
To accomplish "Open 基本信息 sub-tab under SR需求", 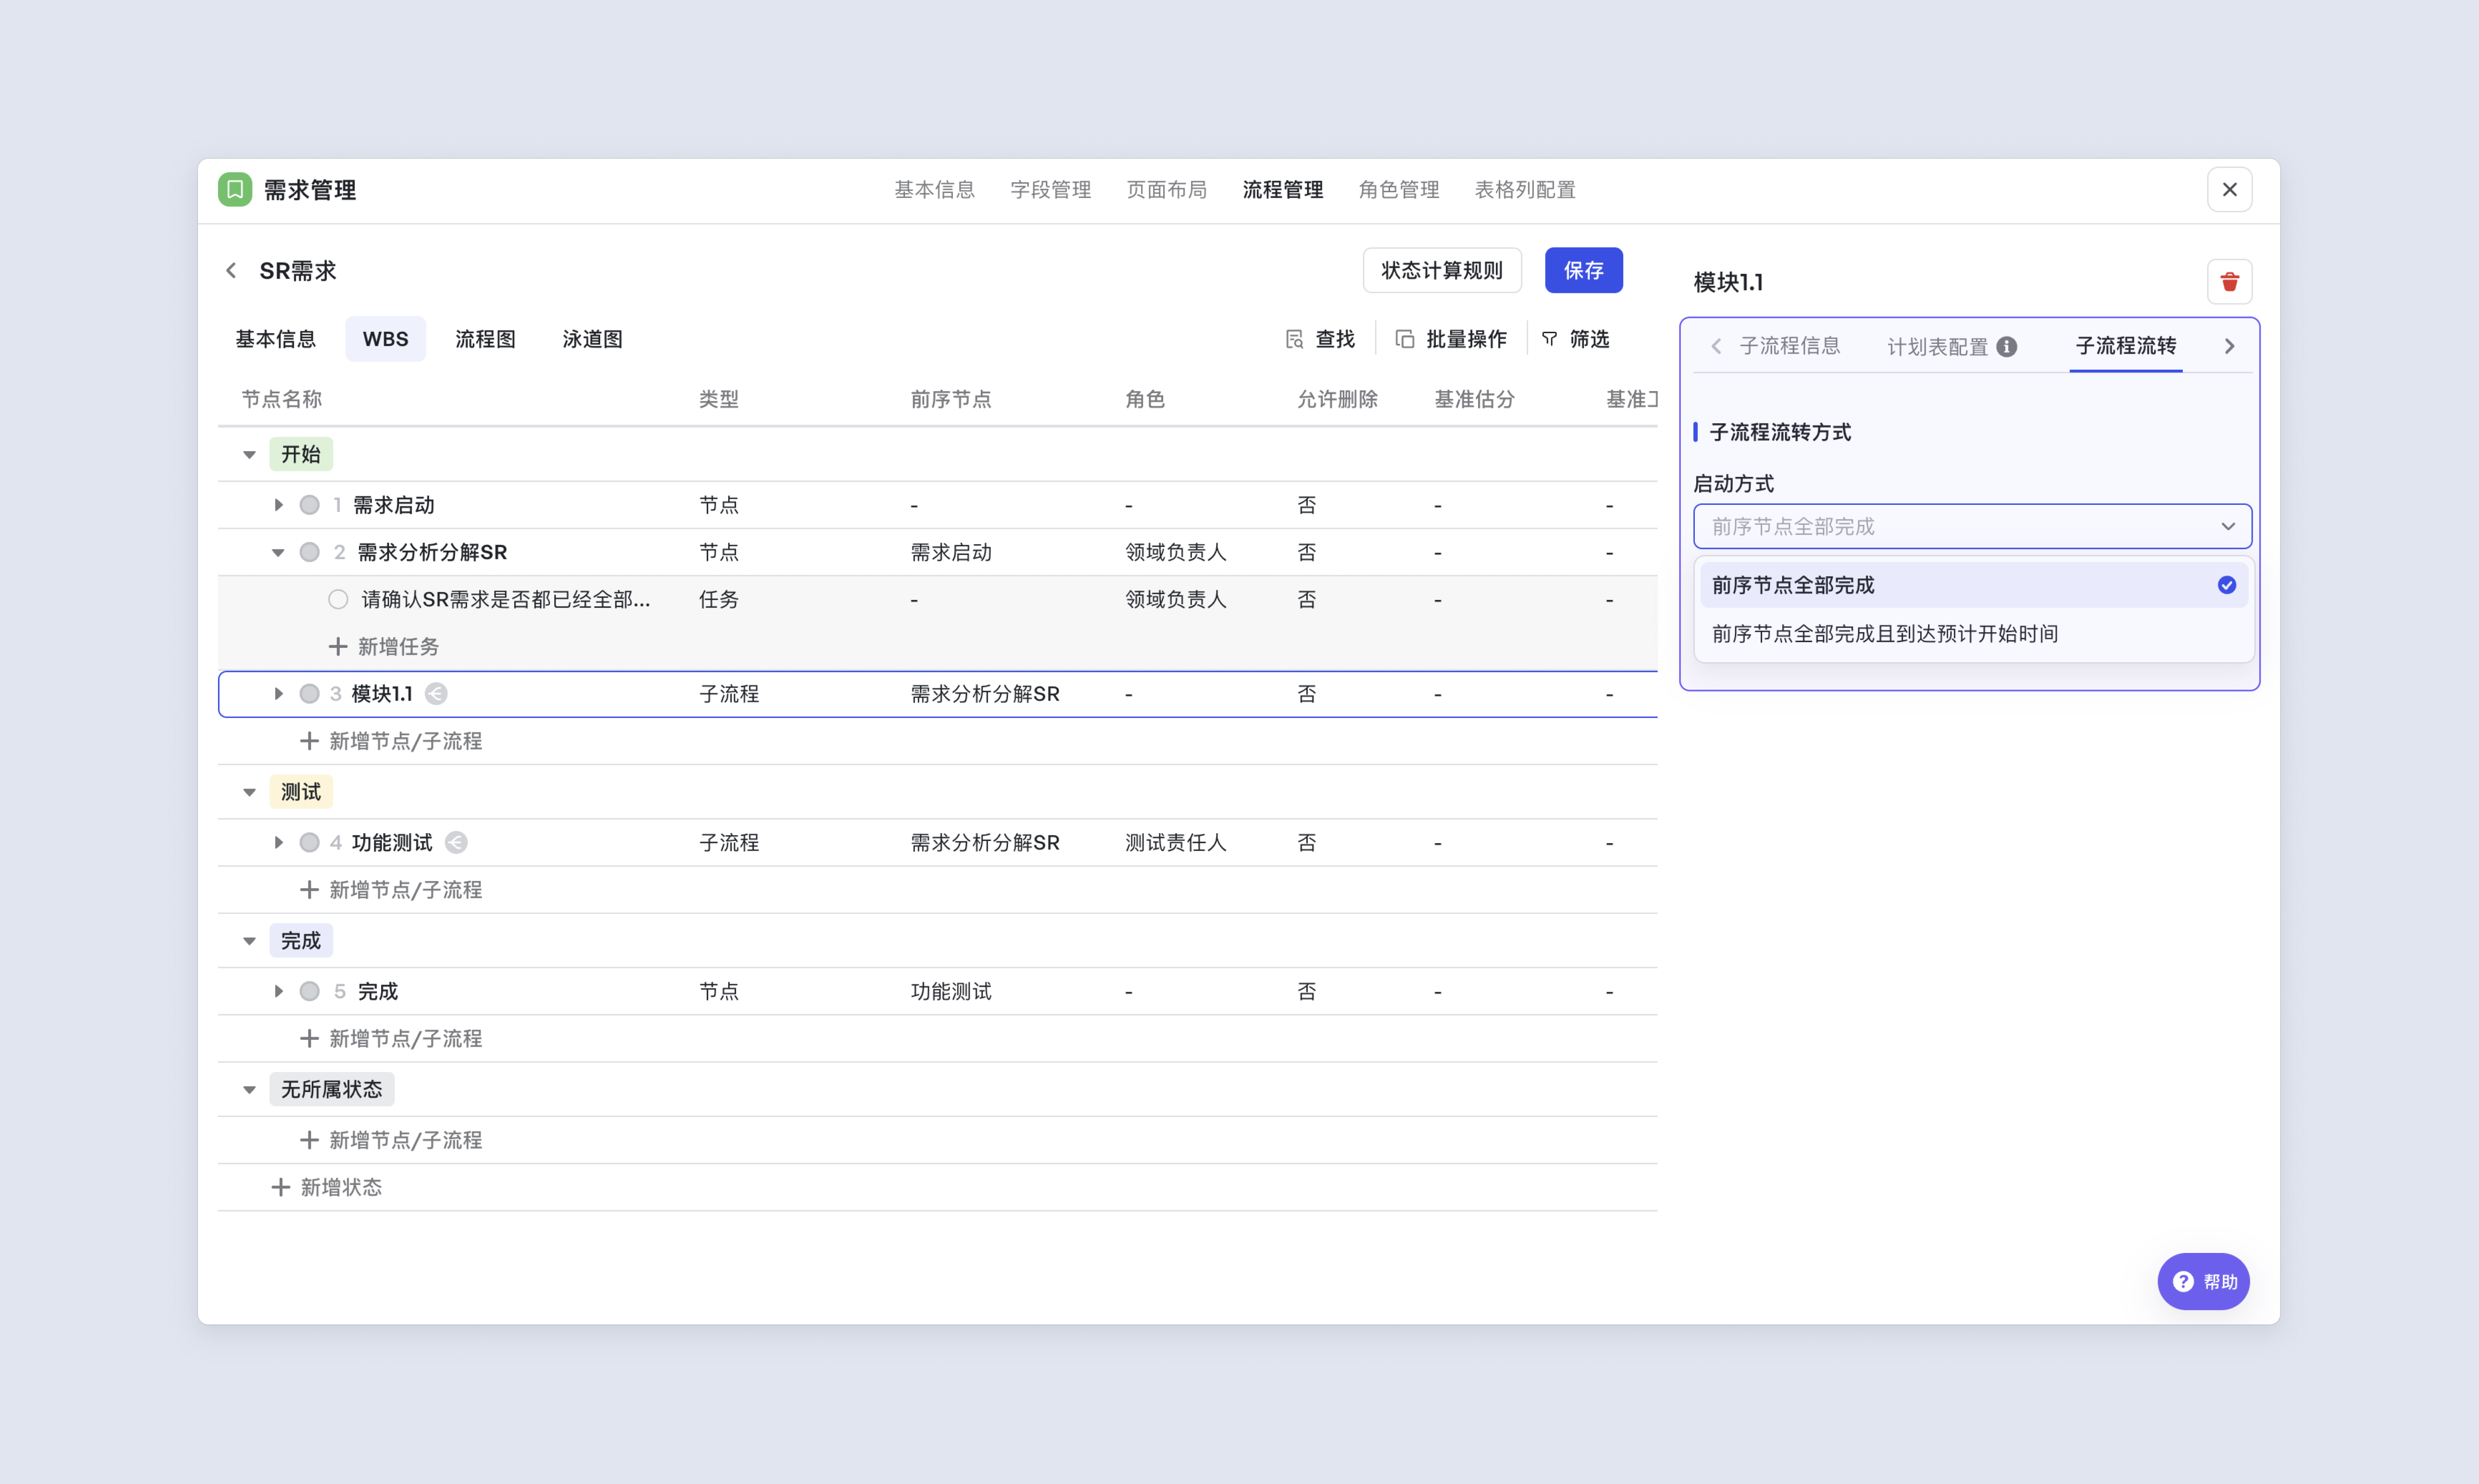I will (x=275, y=339).
